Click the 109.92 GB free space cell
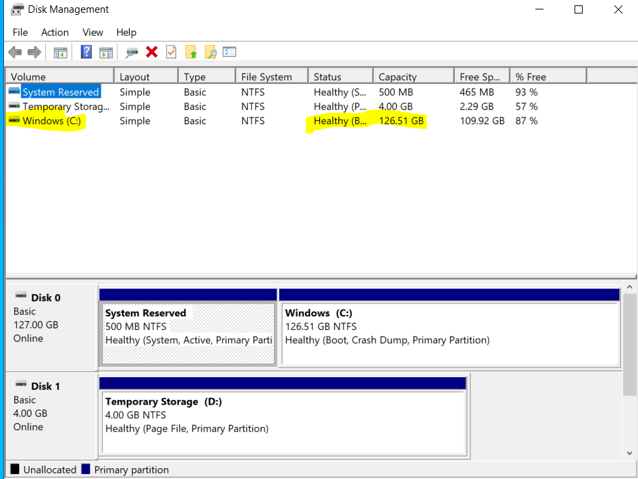Screen dimensions: 638x479 tap(482, 121)
